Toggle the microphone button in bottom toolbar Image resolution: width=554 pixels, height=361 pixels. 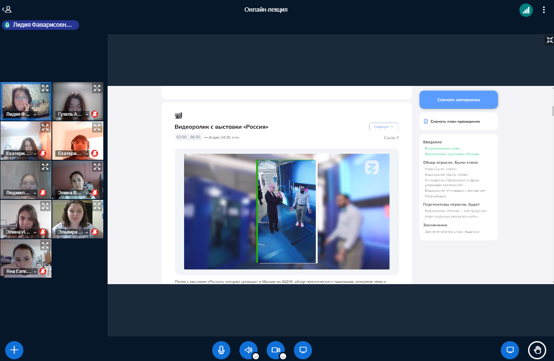click(x=221, y=350)
